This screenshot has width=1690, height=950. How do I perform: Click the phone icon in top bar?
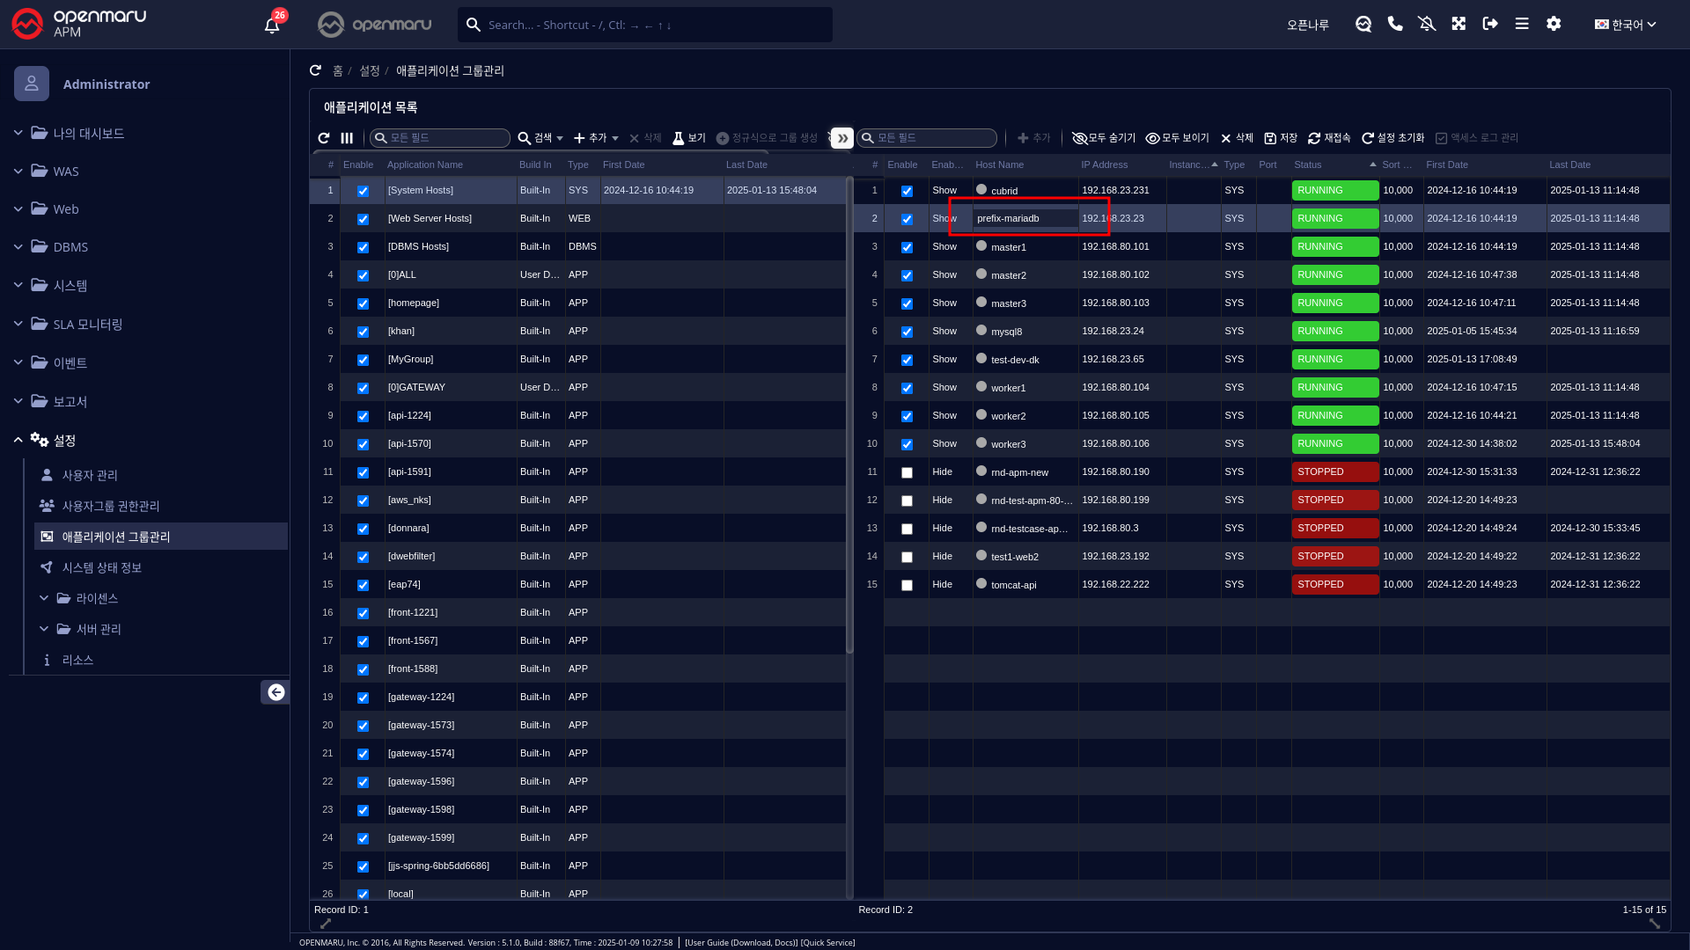coord(1395,24)
